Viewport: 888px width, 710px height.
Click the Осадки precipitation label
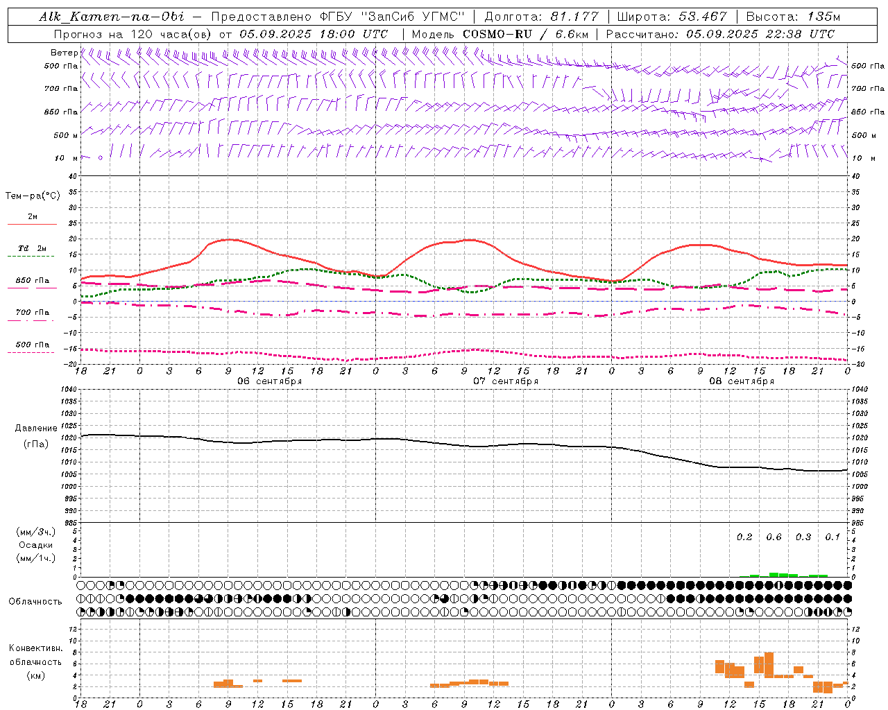pos(36,545)
